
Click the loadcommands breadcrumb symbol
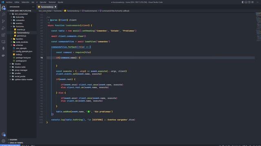coord(89,11)
